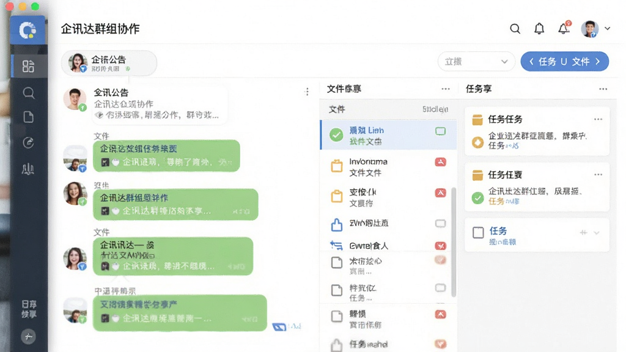
Task: Click the file list scrollbar
Action: (454, 242)
